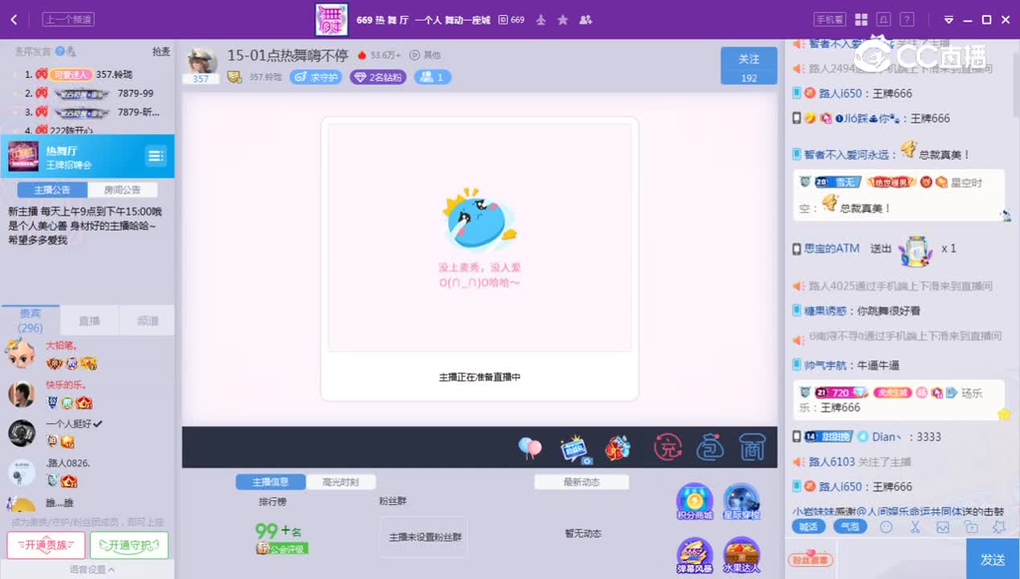Image resolution: width=1020 pixels, height=579 pixels.
Task: Click the red bouquet gift icon
Action: (618, 448)
